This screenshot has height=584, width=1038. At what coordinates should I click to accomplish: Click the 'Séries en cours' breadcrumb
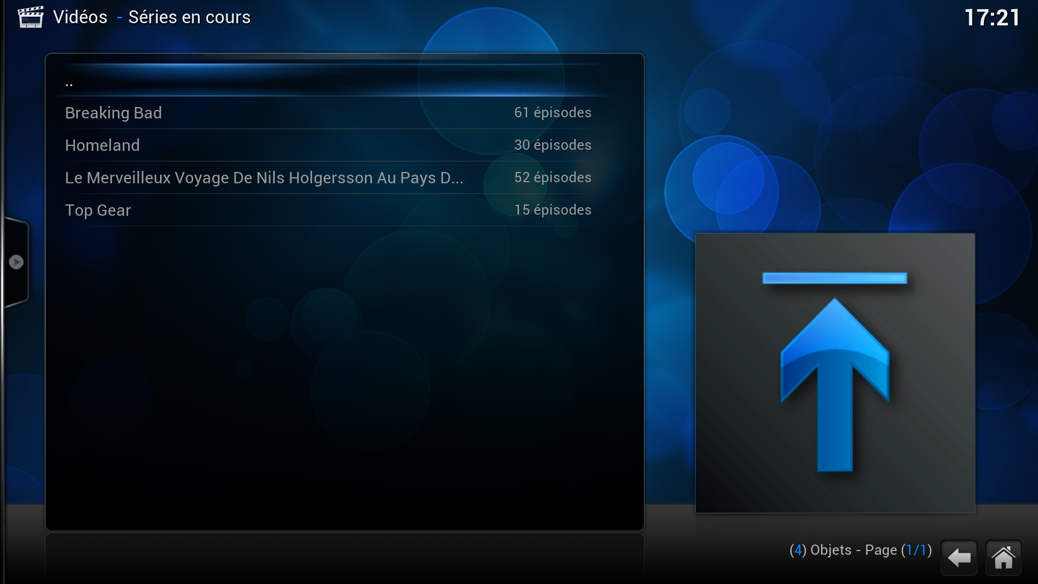pyautogui.click(x=189, y=17)
